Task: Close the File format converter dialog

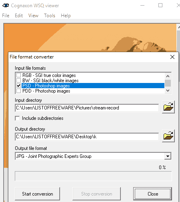Action: pos(172,57)
